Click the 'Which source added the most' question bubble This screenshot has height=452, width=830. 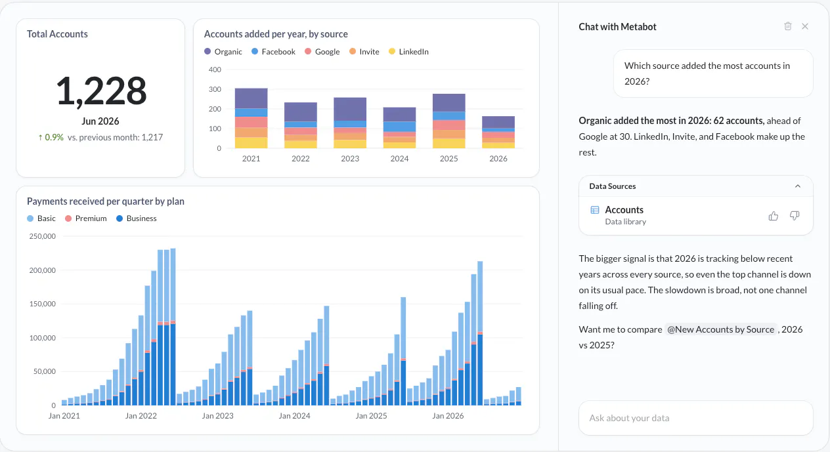[x=713, y=73]
